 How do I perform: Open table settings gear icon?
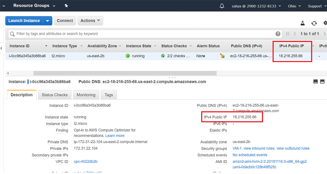pos(325,23)
